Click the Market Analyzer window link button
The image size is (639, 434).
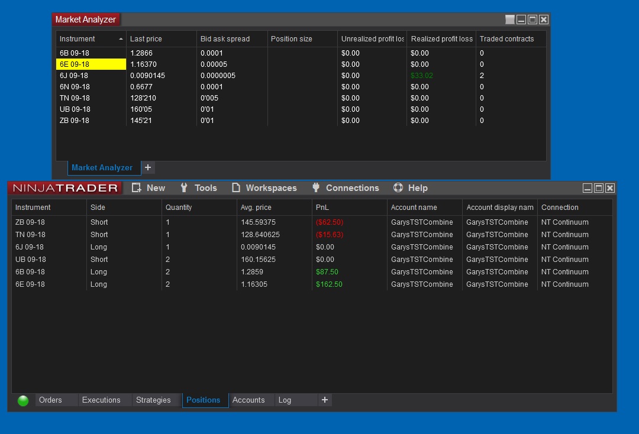tap(509, 20)
